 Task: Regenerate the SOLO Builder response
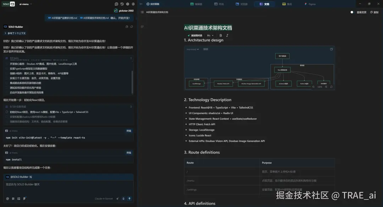[132, 27]
